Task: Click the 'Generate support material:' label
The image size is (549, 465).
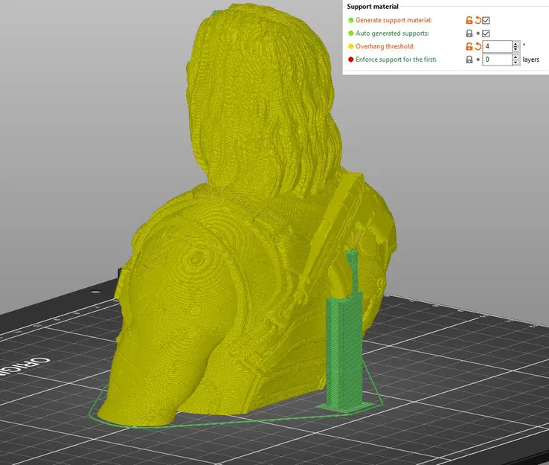Action: coord(394,20)
